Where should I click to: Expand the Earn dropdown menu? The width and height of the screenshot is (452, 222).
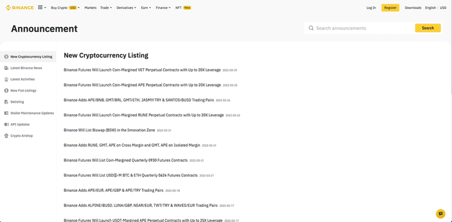[x=146, y=8]
